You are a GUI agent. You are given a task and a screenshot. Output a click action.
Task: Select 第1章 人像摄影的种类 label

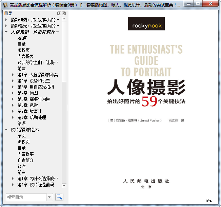pos(38,75)
